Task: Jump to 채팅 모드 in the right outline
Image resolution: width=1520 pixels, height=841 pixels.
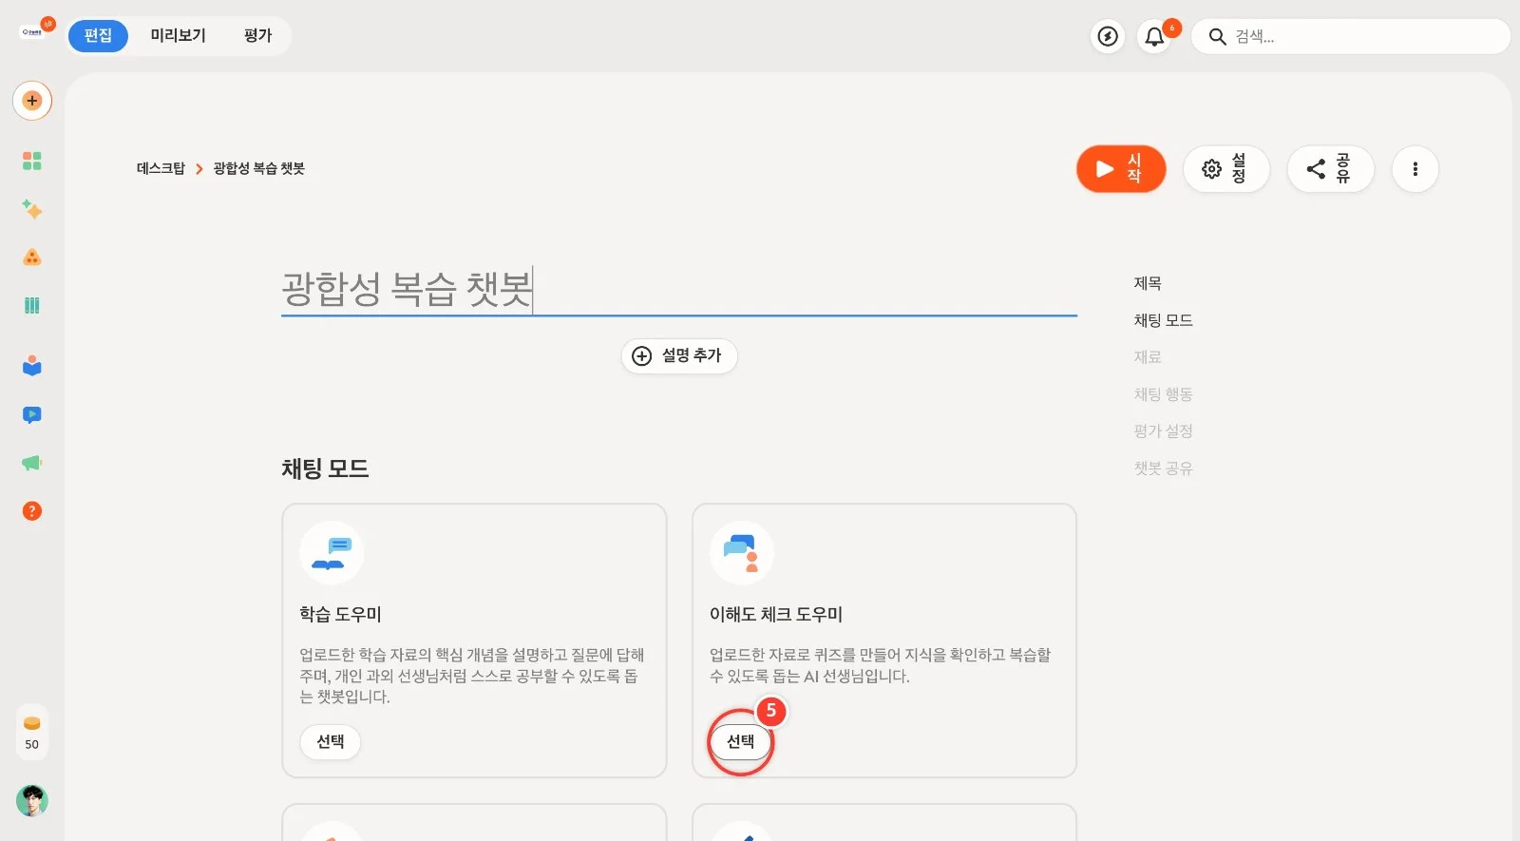Action: 1163,320
